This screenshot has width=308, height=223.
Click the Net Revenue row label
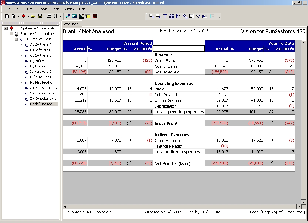pyautogui.click(x=167, y=72)
